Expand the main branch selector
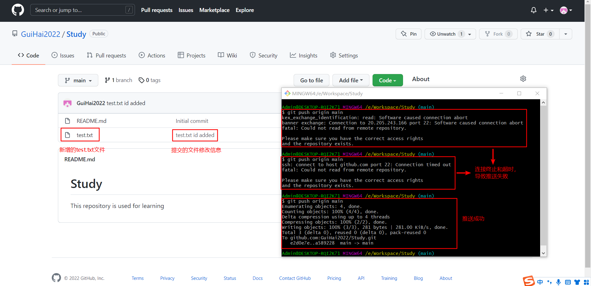 [78, 80]
